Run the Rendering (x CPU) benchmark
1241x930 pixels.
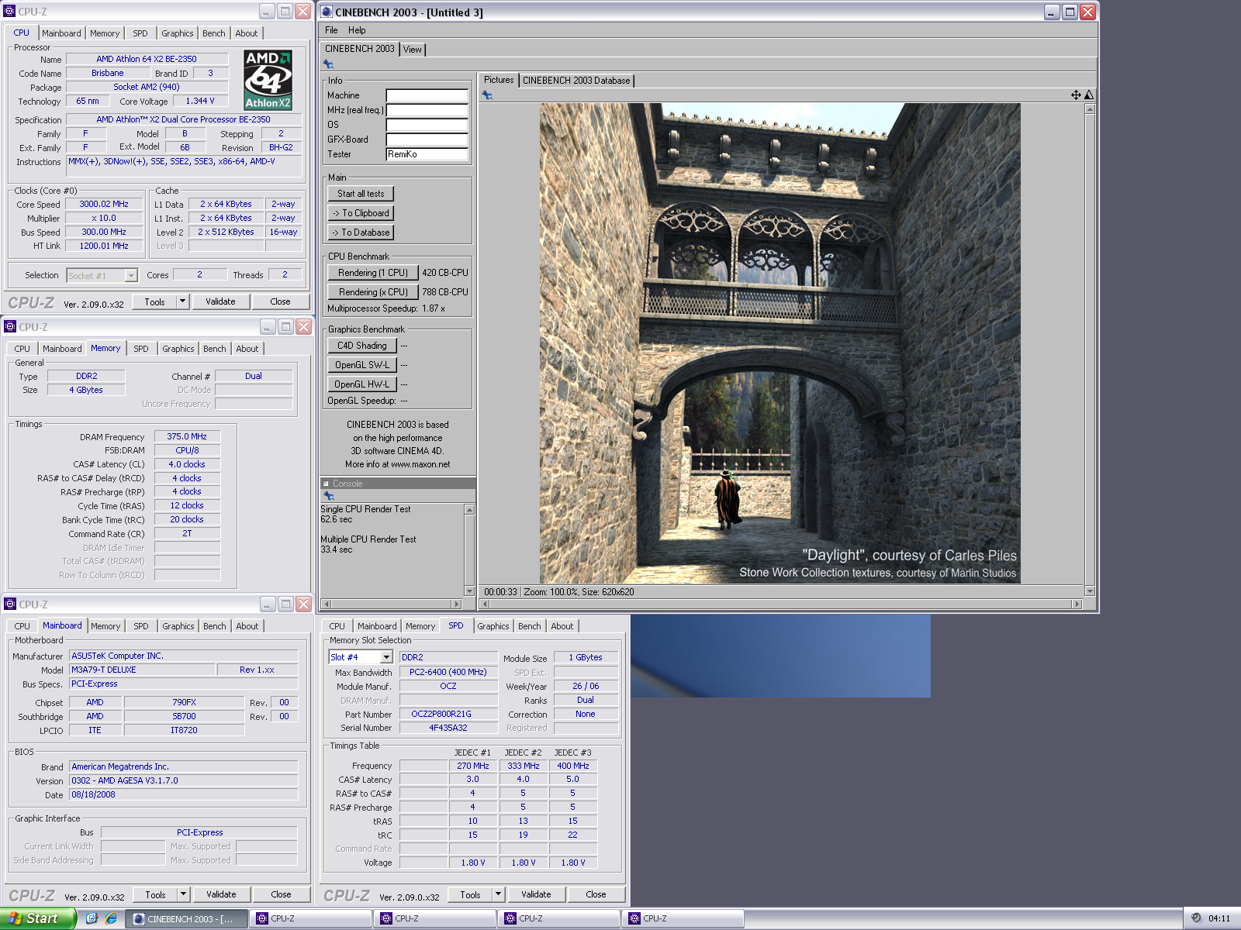(x=373, y=292)
